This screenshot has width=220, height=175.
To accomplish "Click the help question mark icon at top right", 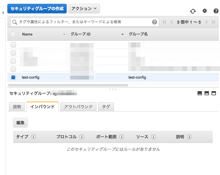I will point(216,11).
